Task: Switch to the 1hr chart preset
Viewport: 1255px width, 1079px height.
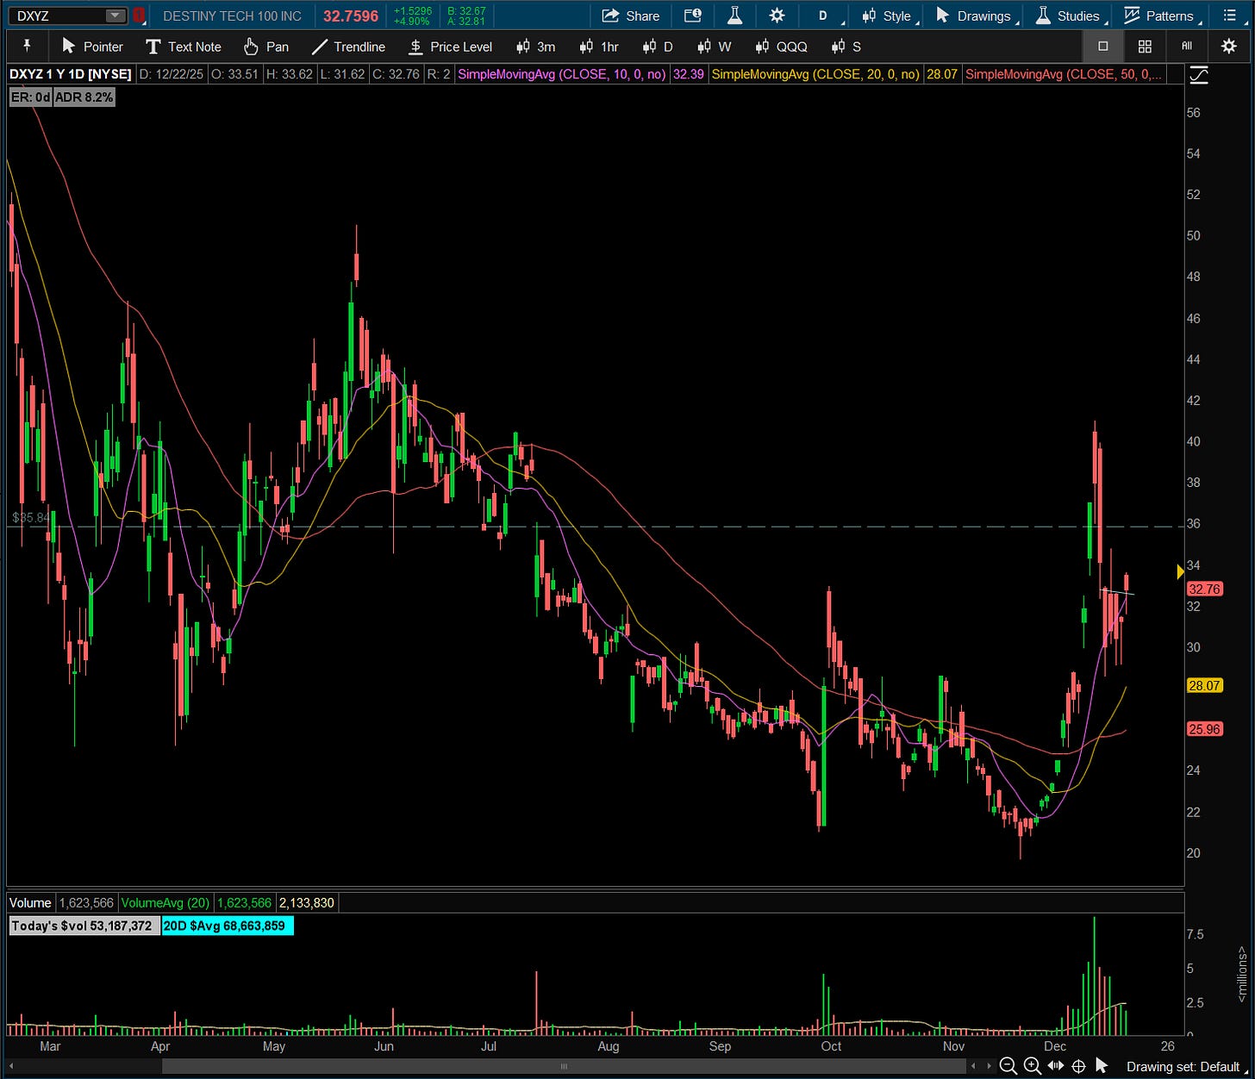Action: (x=599, y=47)
